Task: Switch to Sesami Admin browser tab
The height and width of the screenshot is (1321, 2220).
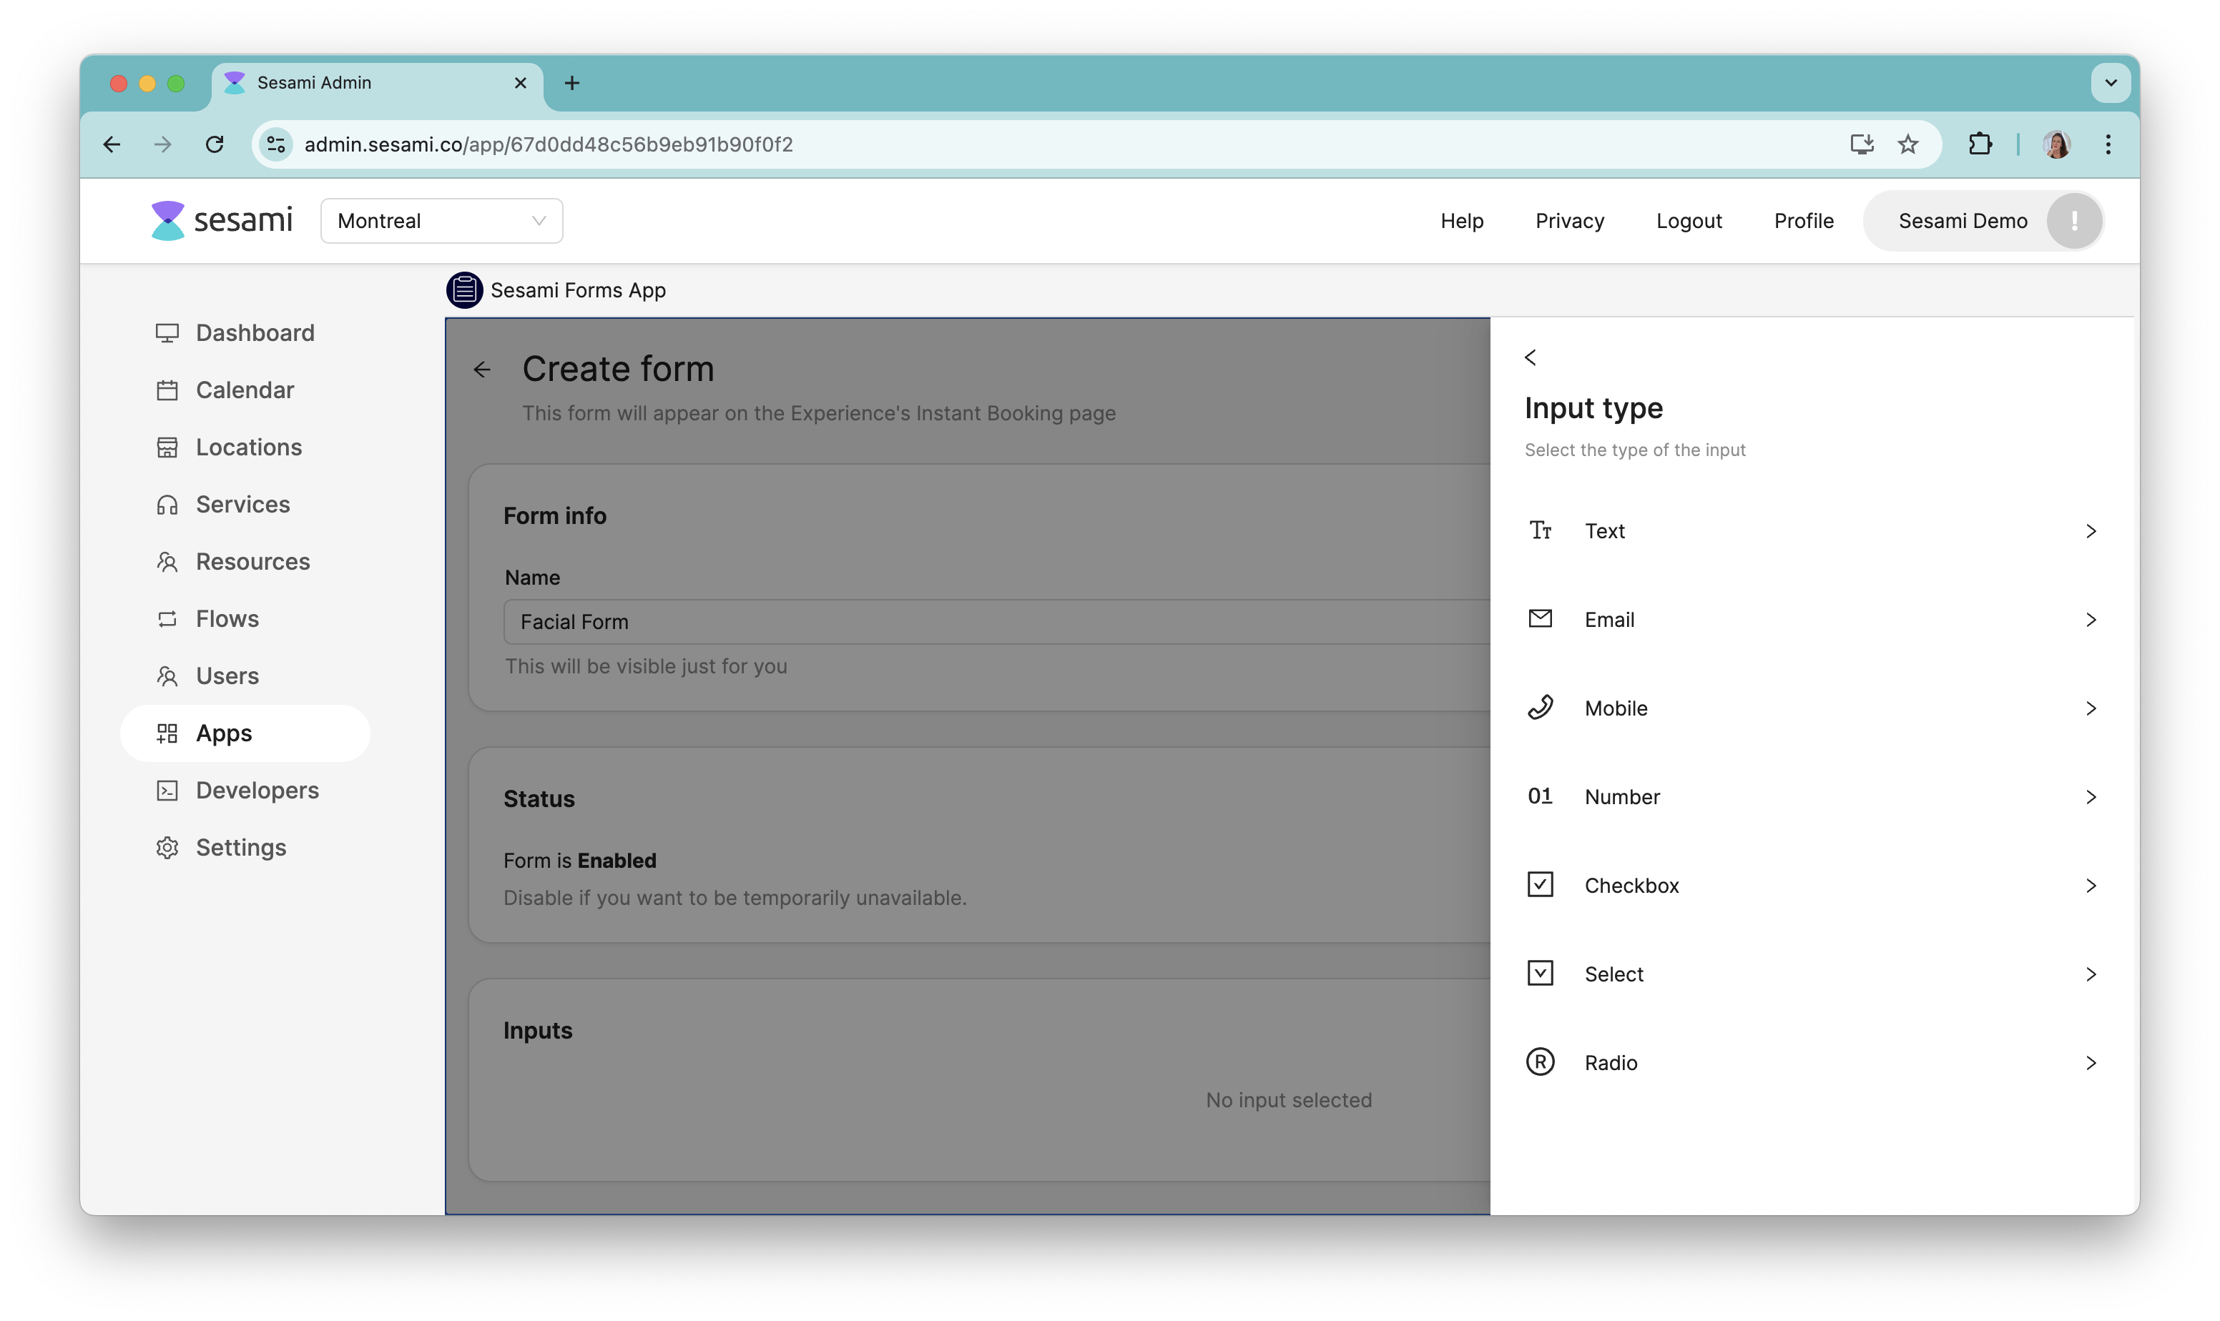Action: pyautogui.click(x=378, y=83)
